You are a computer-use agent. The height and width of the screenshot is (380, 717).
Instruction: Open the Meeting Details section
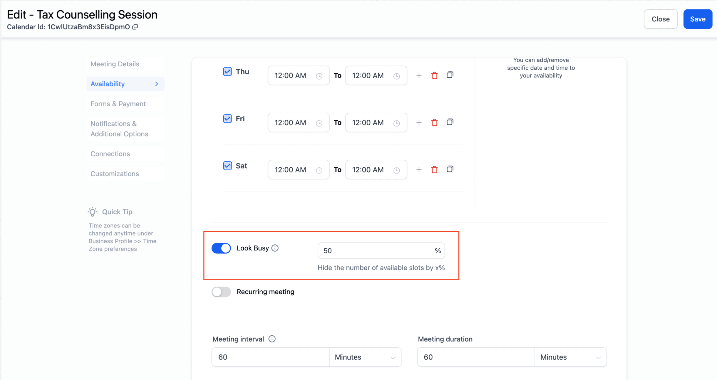pyautogui.click(x=125, y=64)
